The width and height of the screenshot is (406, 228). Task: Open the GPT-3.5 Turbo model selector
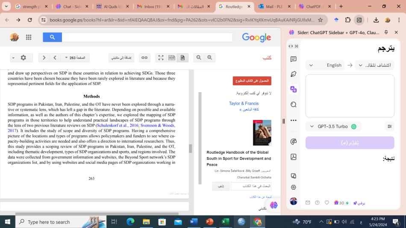click(x=333, y=126)
